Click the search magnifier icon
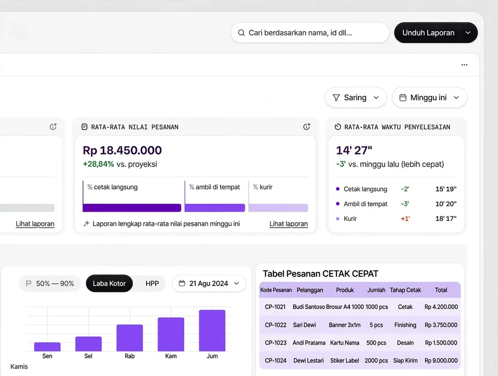498x376 pixels. click(x=241, y=33)
